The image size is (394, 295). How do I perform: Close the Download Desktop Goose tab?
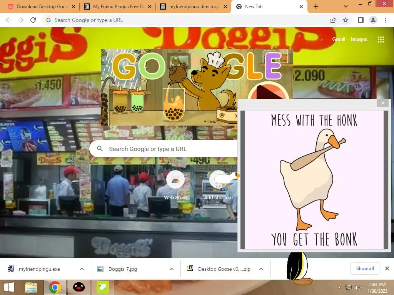pos(73,7)
